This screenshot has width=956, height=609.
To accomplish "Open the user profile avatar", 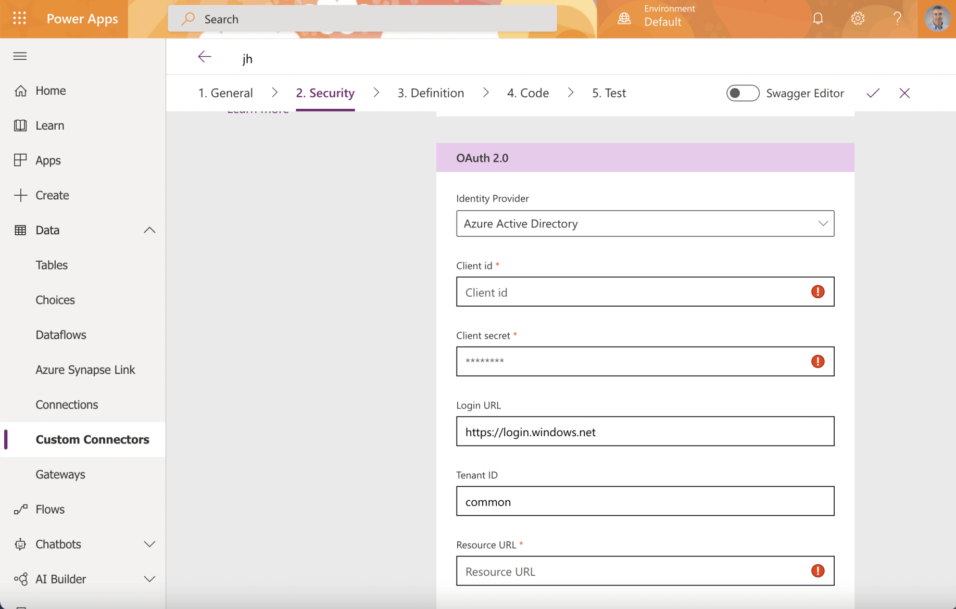I will [x=937, y=19].
